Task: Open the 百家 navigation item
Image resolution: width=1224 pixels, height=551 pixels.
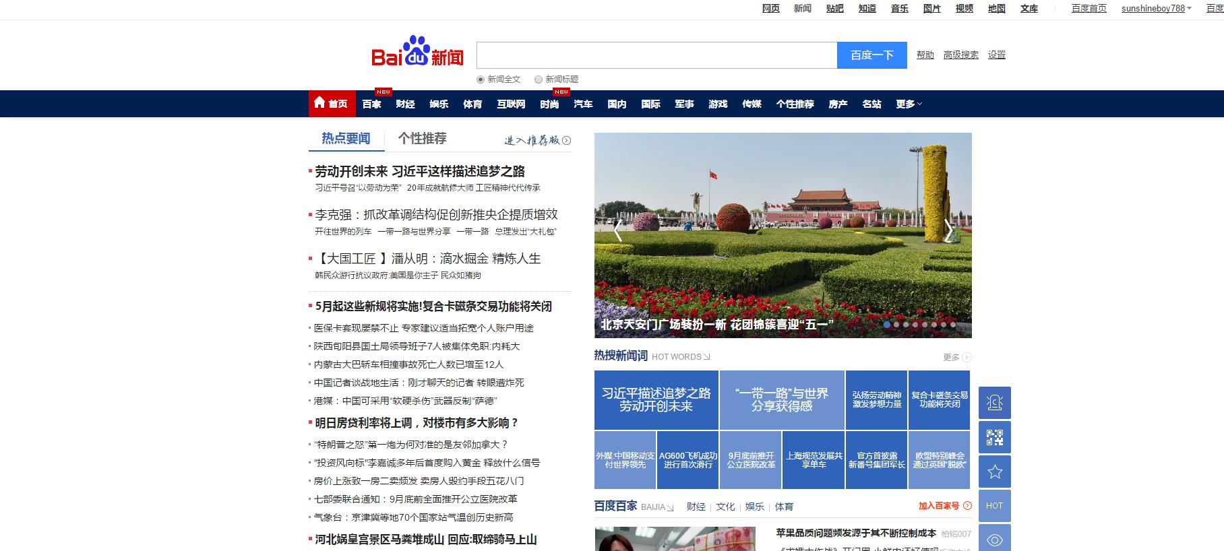Action: 371,104
